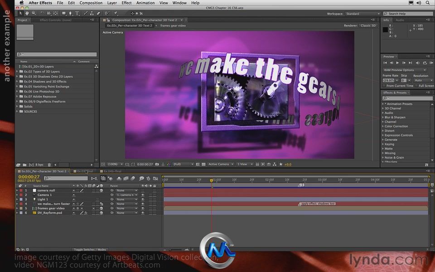Image resolution: width=435 pixels, height=272 pixels.
Task: Lock the camera null layer
Action: pos(155,190)
